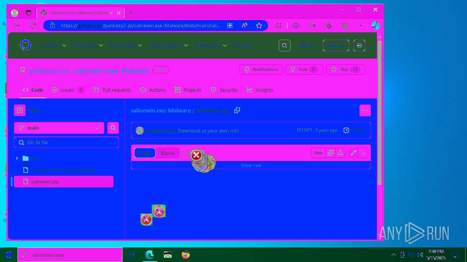Copy raw file icon
This screenshot has width=467, height=262.
point(331,153)
